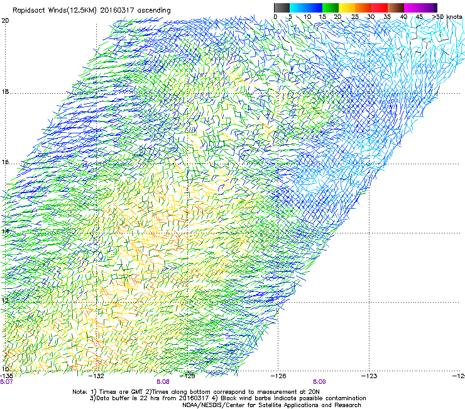Click the longitude '-129' axis label
The image size is (465, 409).
click(188, 376)
